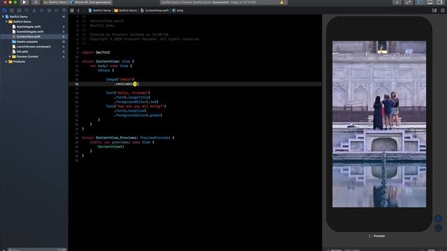Click the 'Image("India")' code line
447x251 pixels.
(120, 79)
